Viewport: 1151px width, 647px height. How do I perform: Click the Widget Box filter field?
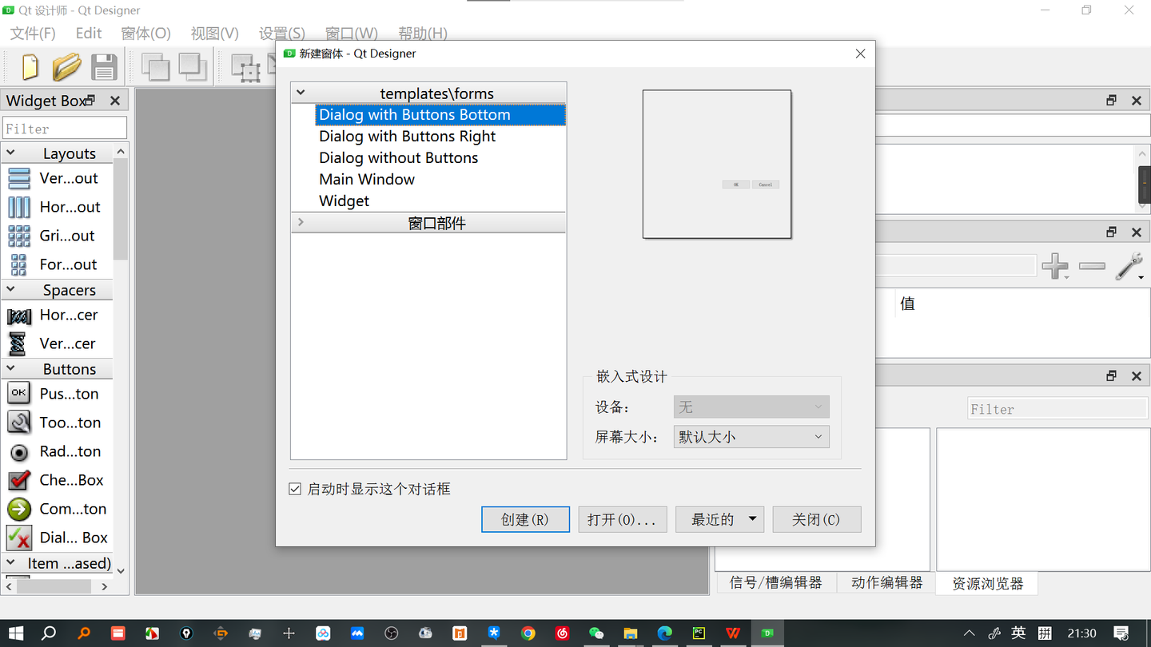tap(64, 127)
